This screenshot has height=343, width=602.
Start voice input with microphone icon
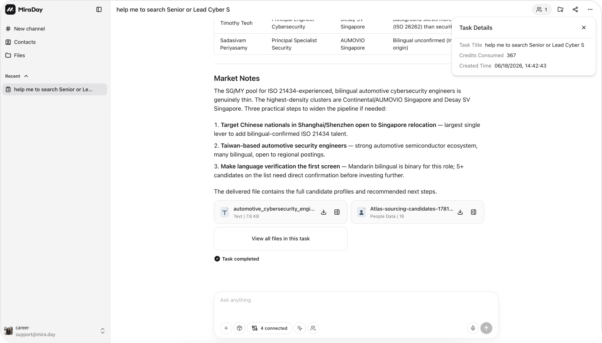tap(473, 328)
